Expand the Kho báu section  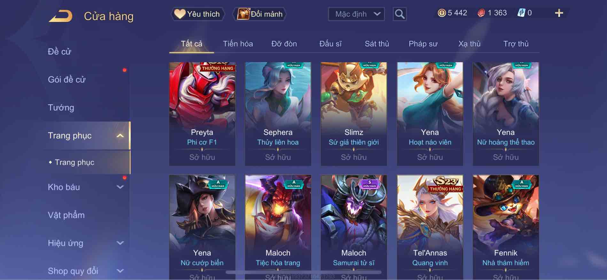point(120,187)
